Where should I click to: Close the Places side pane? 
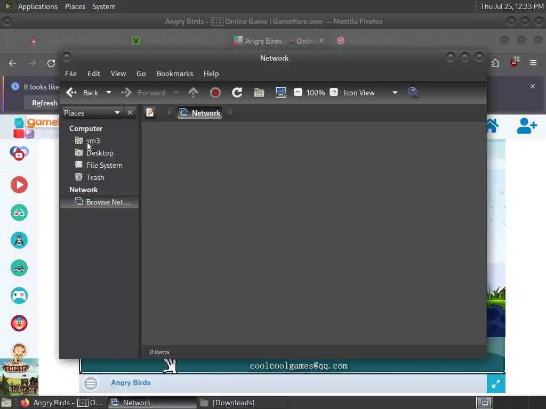(x=130, y=113)
